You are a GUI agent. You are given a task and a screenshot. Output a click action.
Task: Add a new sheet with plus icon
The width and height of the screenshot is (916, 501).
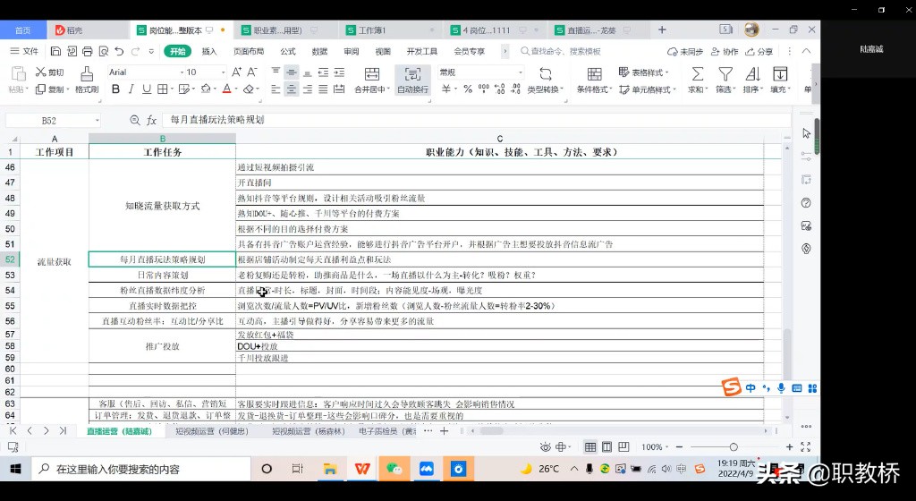[x=444, y=431]
